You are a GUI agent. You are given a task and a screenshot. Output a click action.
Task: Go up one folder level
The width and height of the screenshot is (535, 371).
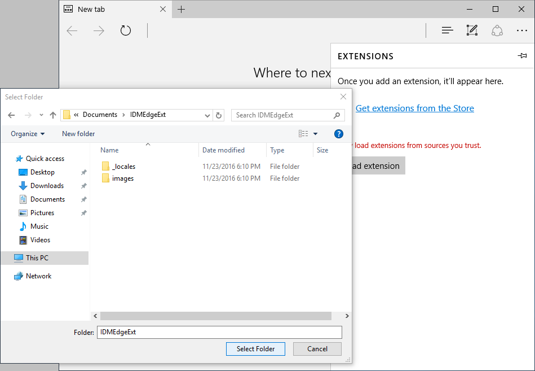[x=52, y=115]
